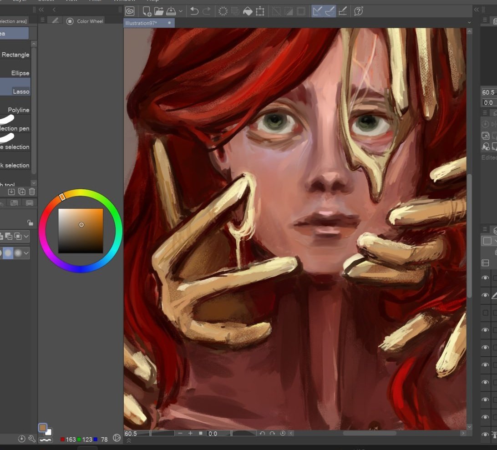The height and width of the screenshot is (450, 497).
Task: Click the reset tool property (clock) icon
Action: tap(21, 439)
